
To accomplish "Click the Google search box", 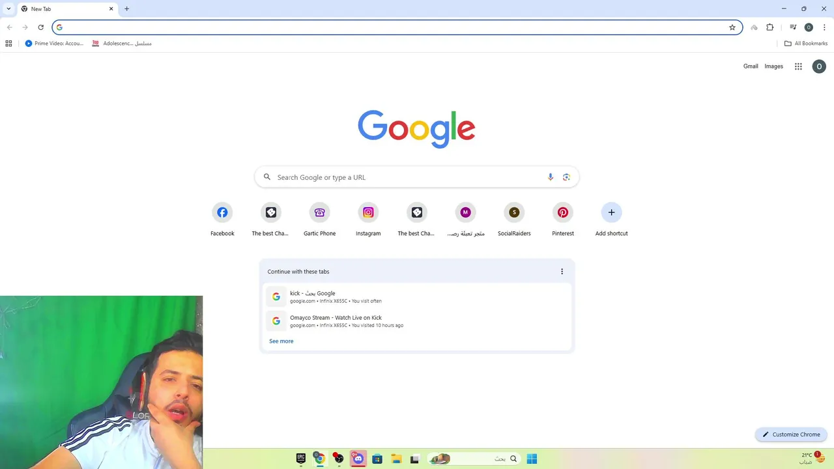I will pyautogui.click(x=417, y=177).
